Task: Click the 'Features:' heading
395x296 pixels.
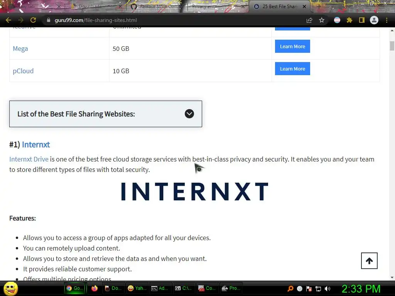Action: 22,218
